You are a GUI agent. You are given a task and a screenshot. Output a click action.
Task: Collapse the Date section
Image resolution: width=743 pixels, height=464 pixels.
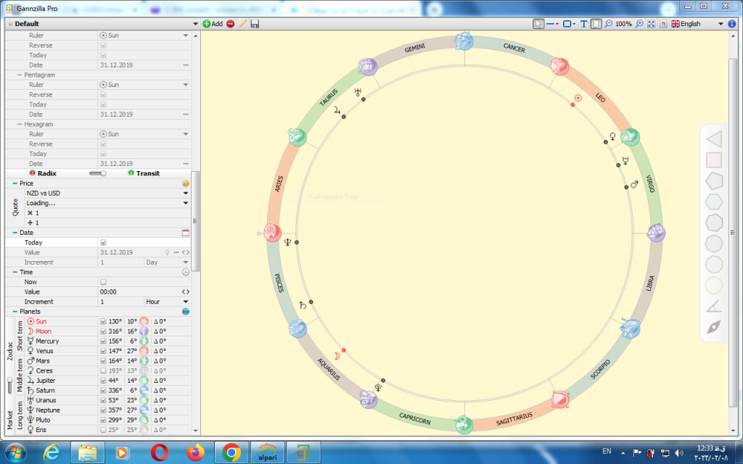click(15, 233)
